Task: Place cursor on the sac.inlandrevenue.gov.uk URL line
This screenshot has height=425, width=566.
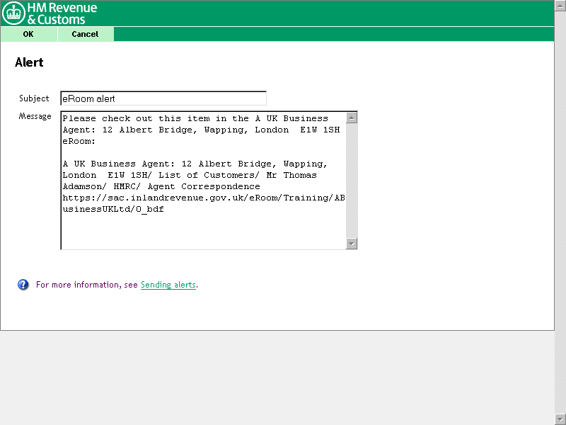Action: [x=203, y=198]
